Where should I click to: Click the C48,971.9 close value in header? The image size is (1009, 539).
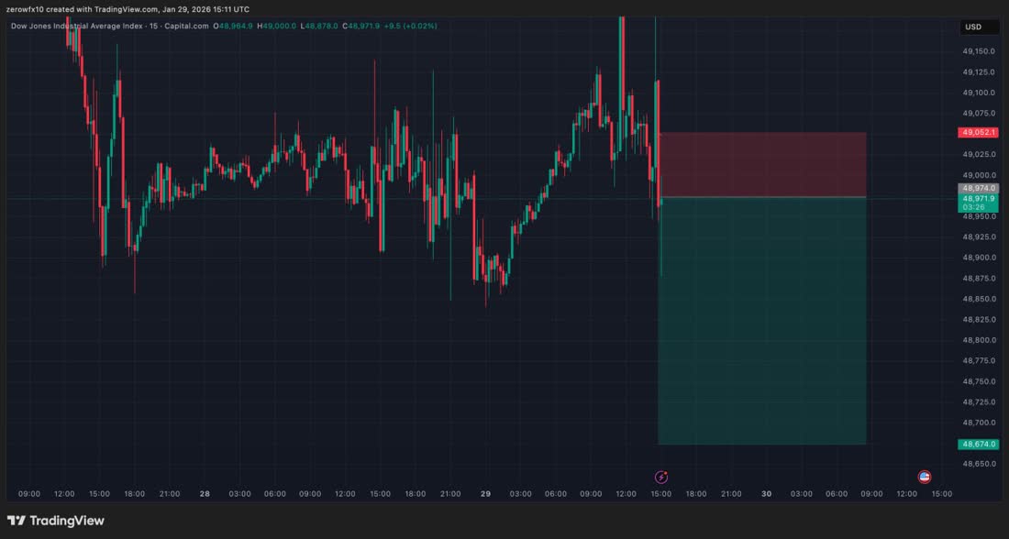361,27
